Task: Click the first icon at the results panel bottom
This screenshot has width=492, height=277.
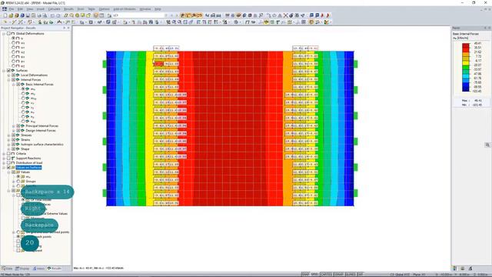Action: click(455, 269)
